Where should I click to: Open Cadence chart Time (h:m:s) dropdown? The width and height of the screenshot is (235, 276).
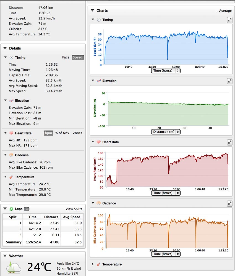click(166, 254)
